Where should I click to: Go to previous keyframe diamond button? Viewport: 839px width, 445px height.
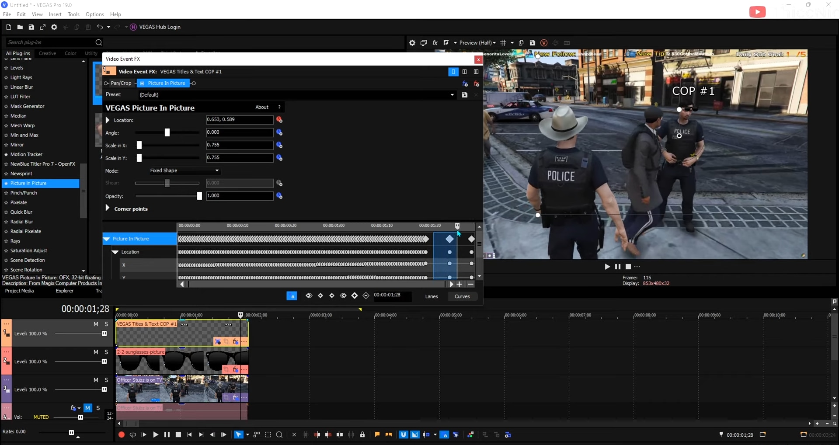click(x=320, y=296)
